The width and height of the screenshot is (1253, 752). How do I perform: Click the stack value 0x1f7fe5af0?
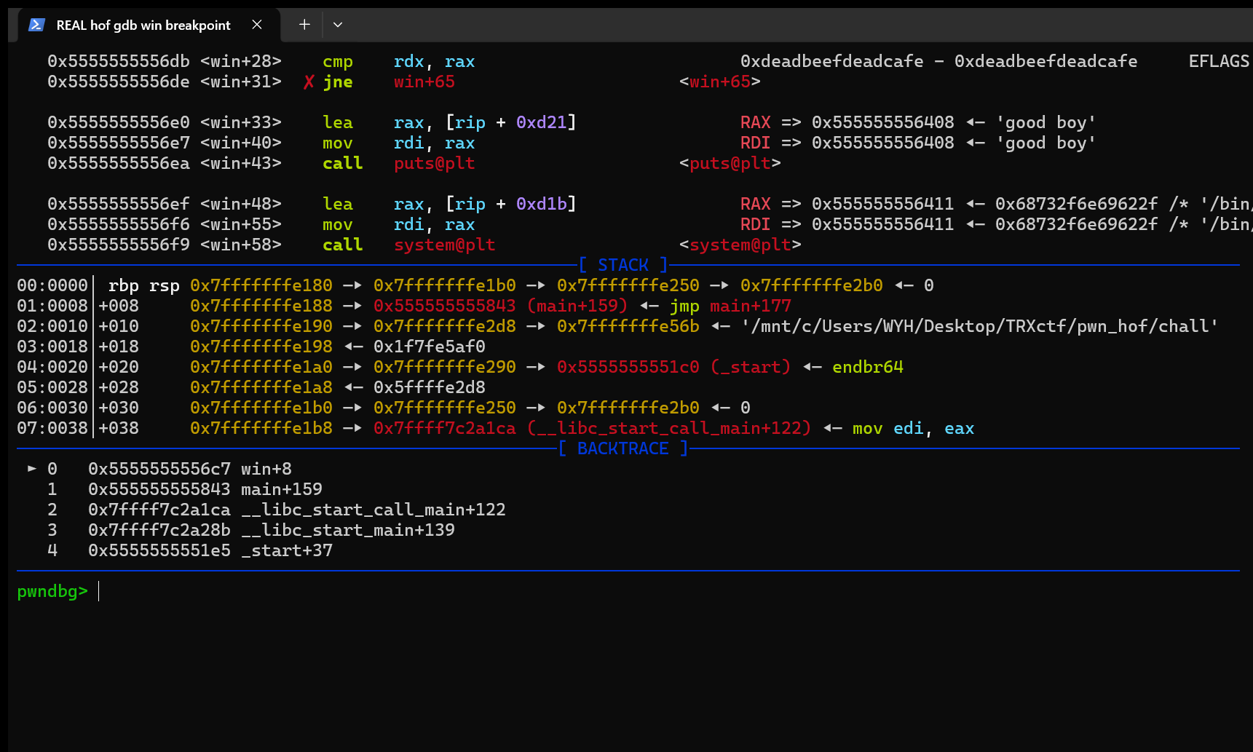[430, 347]
